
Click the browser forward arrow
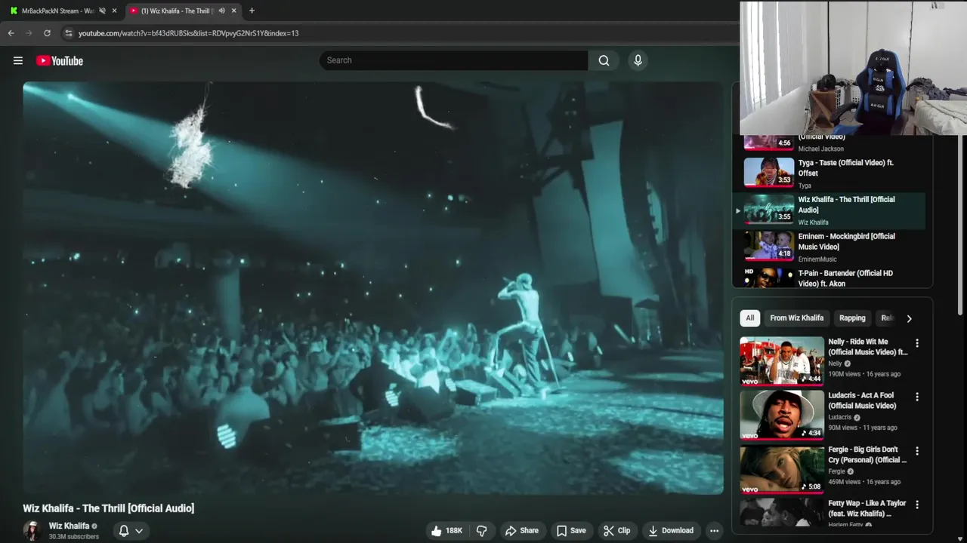29,33
